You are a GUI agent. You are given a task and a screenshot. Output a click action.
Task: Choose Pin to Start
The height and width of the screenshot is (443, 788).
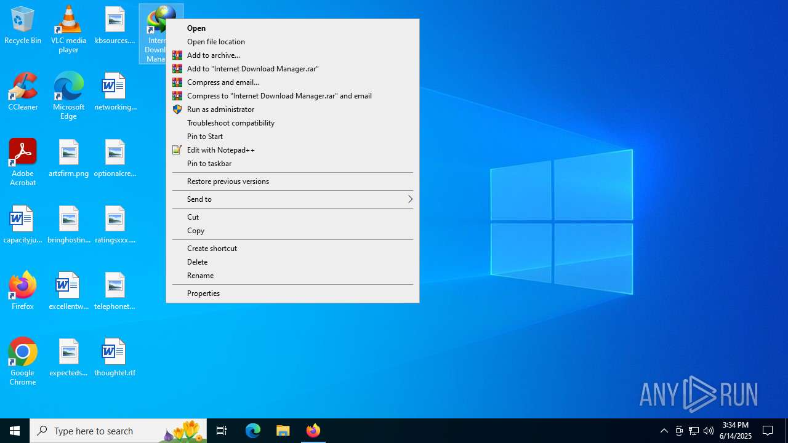coord(292,137)
